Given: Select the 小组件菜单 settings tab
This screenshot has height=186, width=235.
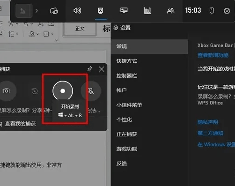Looking at the screenshot, I should point(149,105).
